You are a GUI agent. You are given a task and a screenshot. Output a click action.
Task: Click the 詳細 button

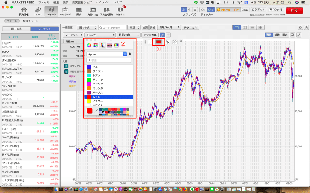pos(153,27)
